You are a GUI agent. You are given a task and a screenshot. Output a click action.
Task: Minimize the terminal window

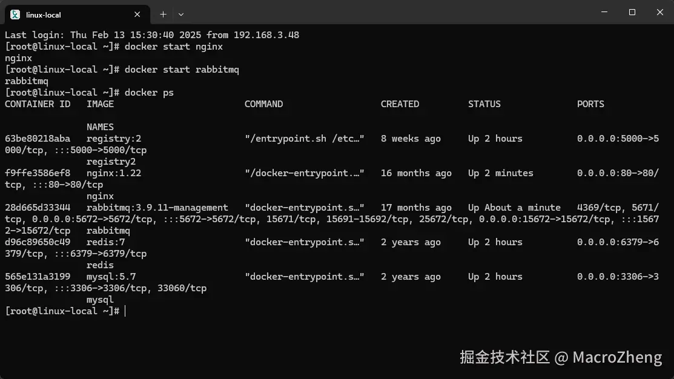(604, 12)
